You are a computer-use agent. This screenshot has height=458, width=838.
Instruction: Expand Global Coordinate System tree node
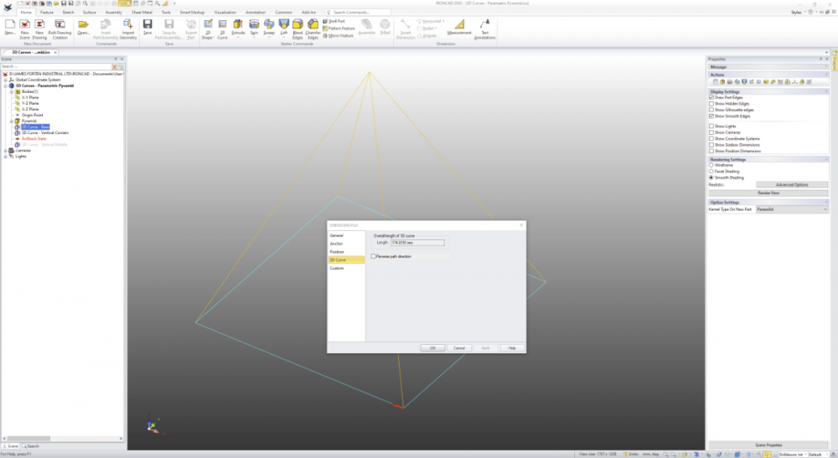pos(5,80)
